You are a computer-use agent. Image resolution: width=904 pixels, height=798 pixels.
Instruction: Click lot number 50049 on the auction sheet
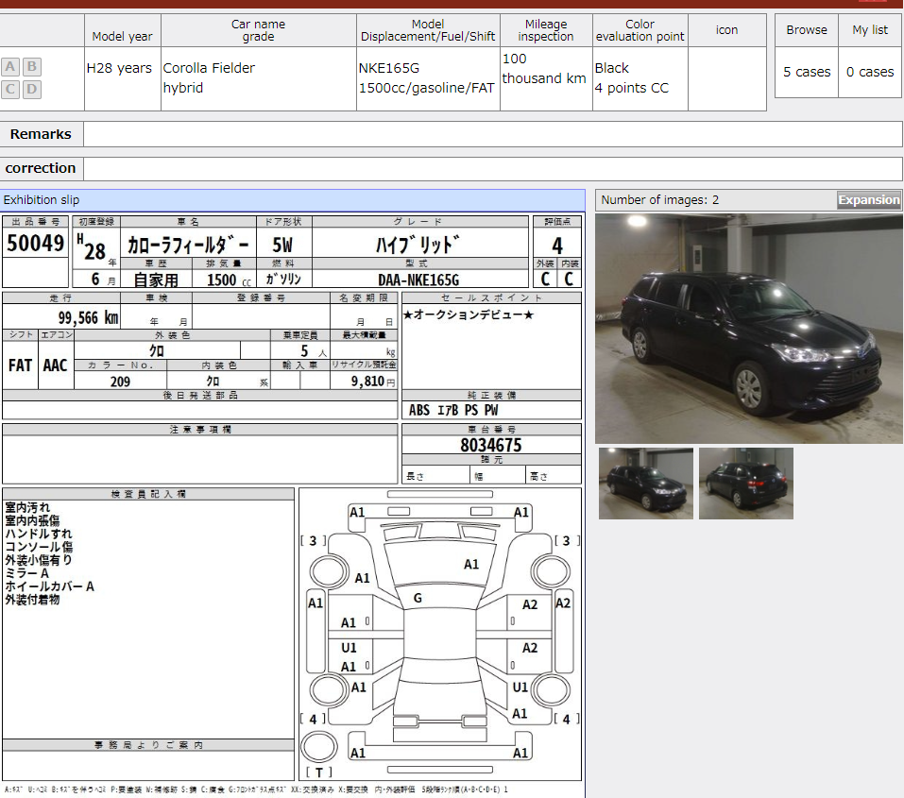pyautogui.click(x=34, y=243)
